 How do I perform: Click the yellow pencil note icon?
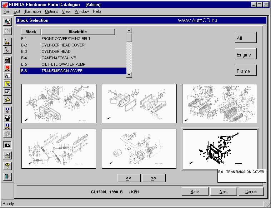[x=7, y=84]
